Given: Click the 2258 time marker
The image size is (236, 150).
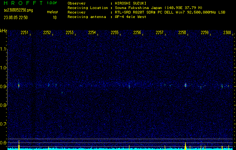Looking at the screenshot, I should 182,33.
